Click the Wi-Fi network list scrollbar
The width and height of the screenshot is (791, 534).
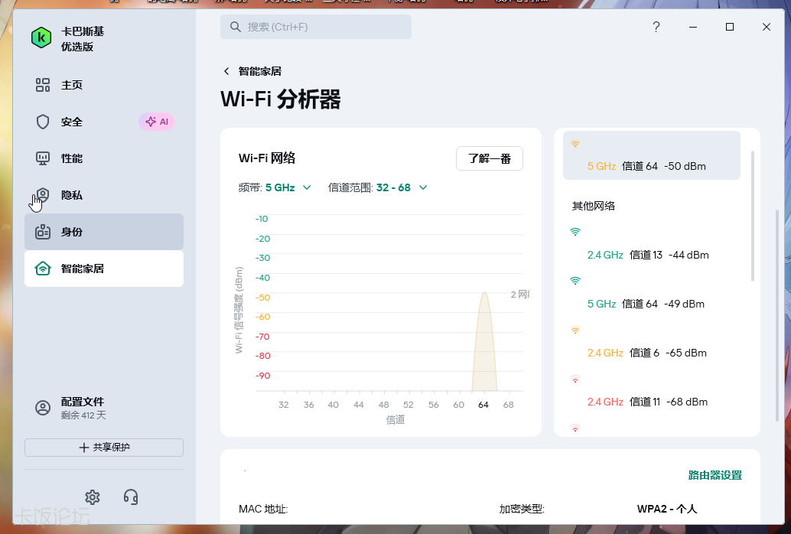753,216
